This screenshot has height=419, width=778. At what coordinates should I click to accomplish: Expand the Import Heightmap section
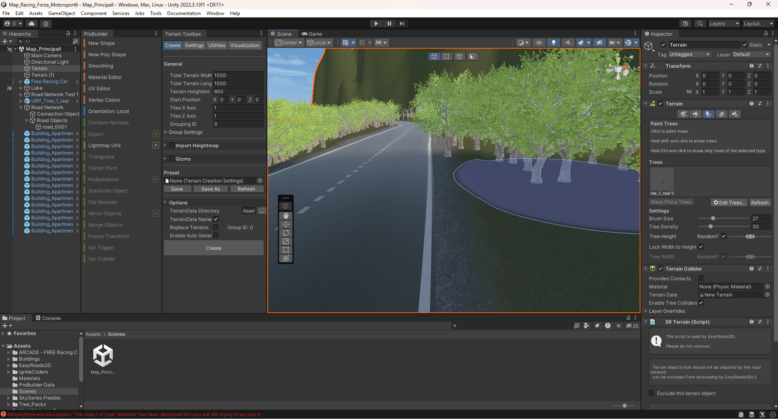pyautogui.click(x=165, y=145)
